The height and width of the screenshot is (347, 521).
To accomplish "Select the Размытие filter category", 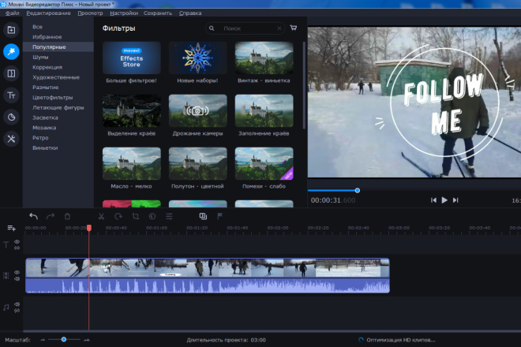I will click(46, 88).
